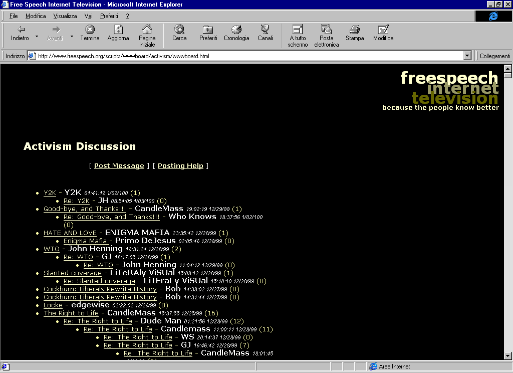Image resolution: width=513 pixels, height=373 pixels.
Task: Click the Internet Explorer logo throbber
Action: pos(493,16)
